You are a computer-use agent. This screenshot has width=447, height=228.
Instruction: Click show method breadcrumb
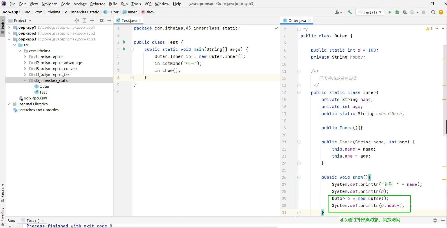pos(148,12)
